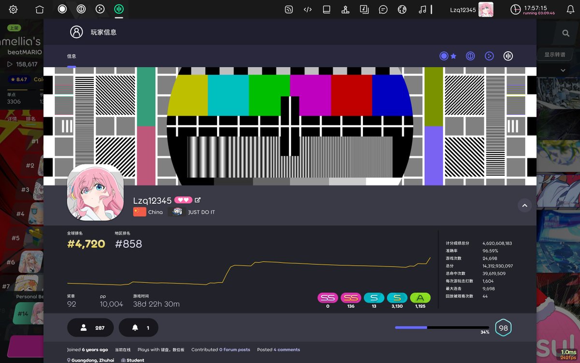Open the news overlay icon
The image size is (580, 363).
click(289, 9)
